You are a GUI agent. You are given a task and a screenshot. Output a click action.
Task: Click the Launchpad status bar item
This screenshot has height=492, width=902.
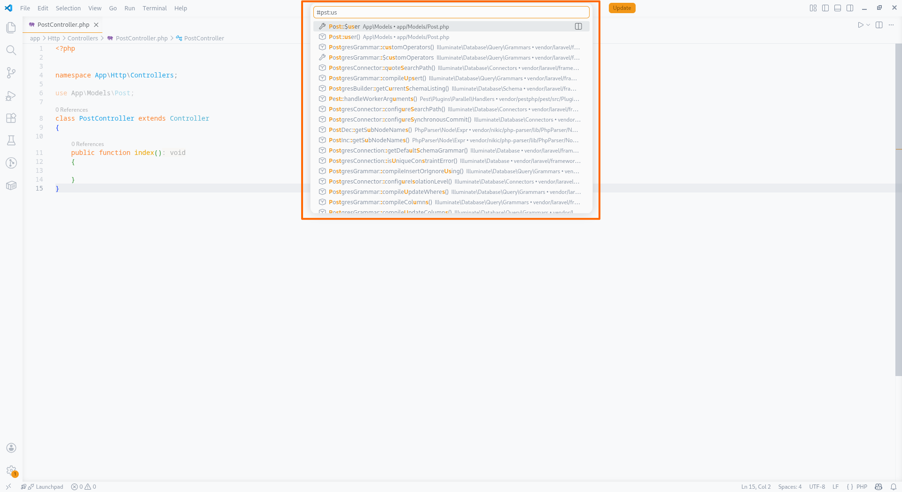pos(42,487)
